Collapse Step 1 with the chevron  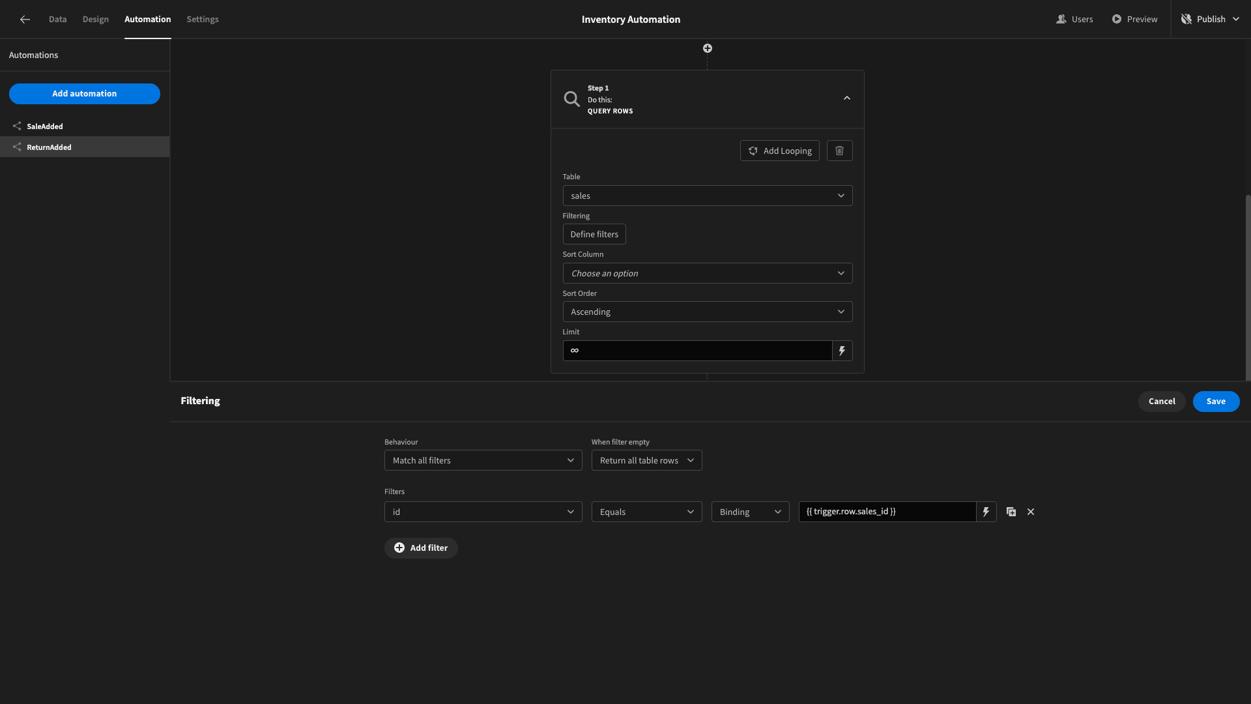847,98
